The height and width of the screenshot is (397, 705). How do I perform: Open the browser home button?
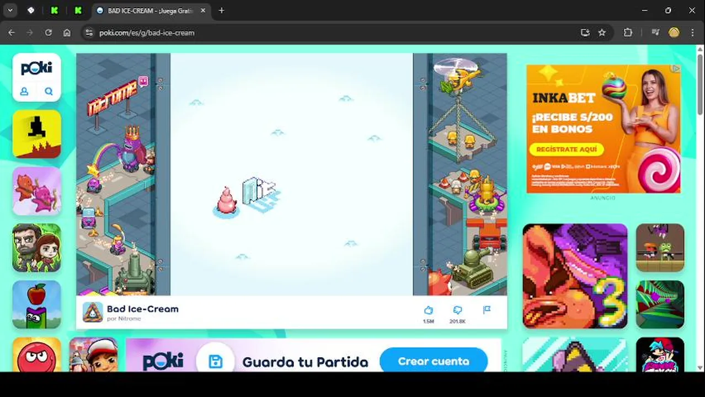point(67,33)
